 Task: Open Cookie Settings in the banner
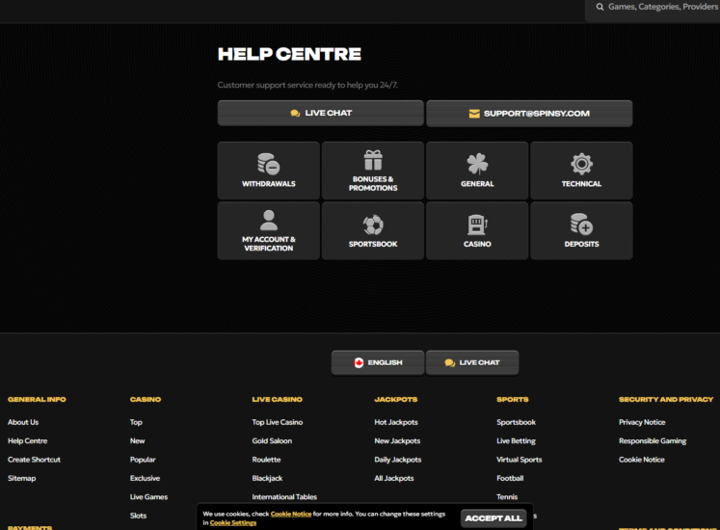(x=233, y=523)
